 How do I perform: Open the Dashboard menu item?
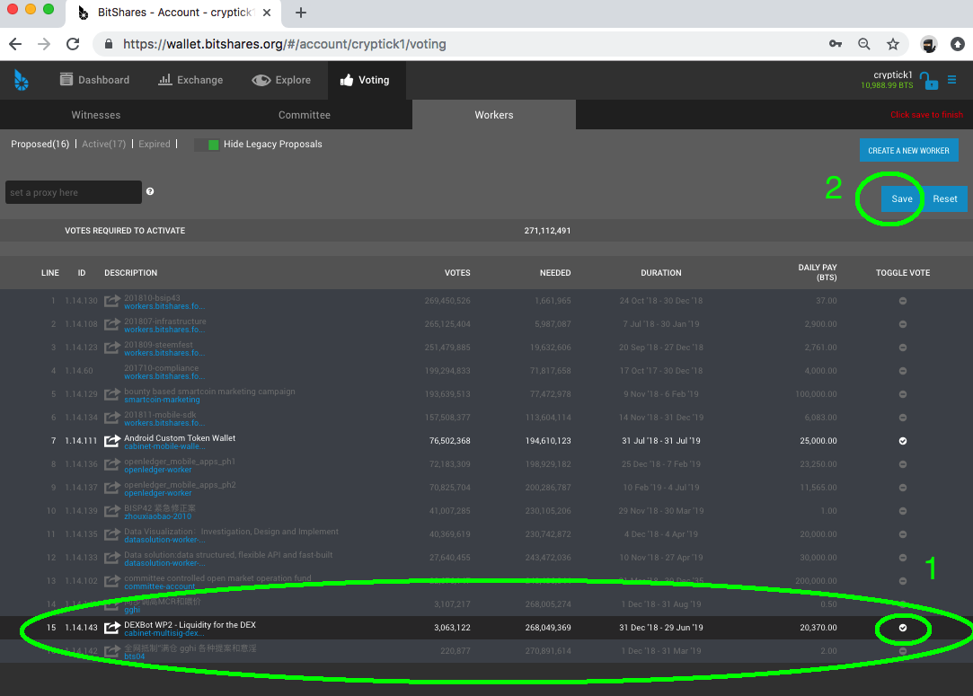click(x=94, y=80)
